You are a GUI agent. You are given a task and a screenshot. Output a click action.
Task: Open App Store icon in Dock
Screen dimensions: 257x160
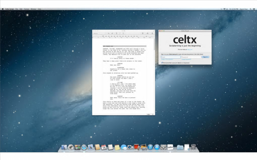(157, 147)
